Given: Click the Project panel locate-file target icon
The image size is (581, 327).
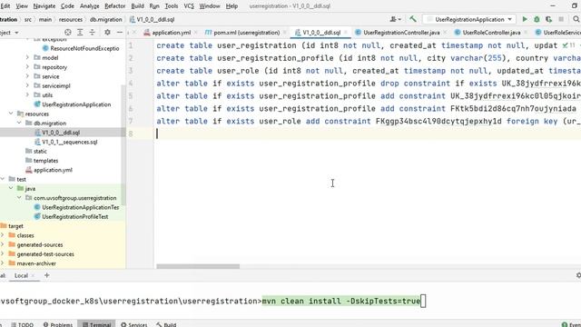Looking at the screenshot, I should 68,33.
